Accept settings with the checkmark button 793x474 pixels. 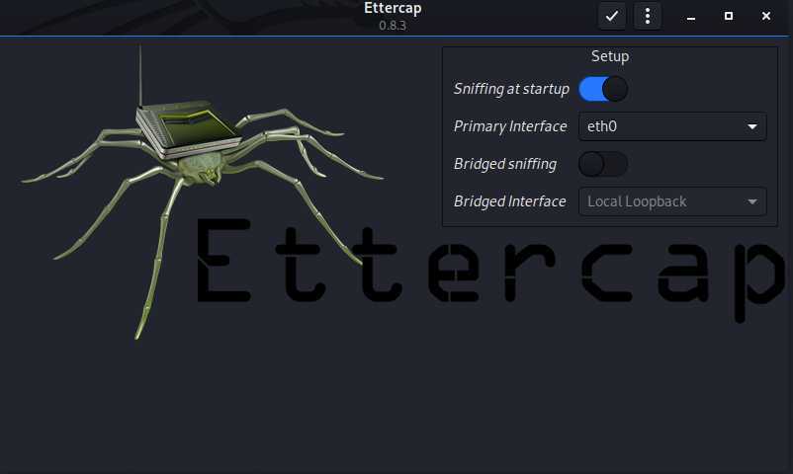pyautogui.click(x=612, y=16)
